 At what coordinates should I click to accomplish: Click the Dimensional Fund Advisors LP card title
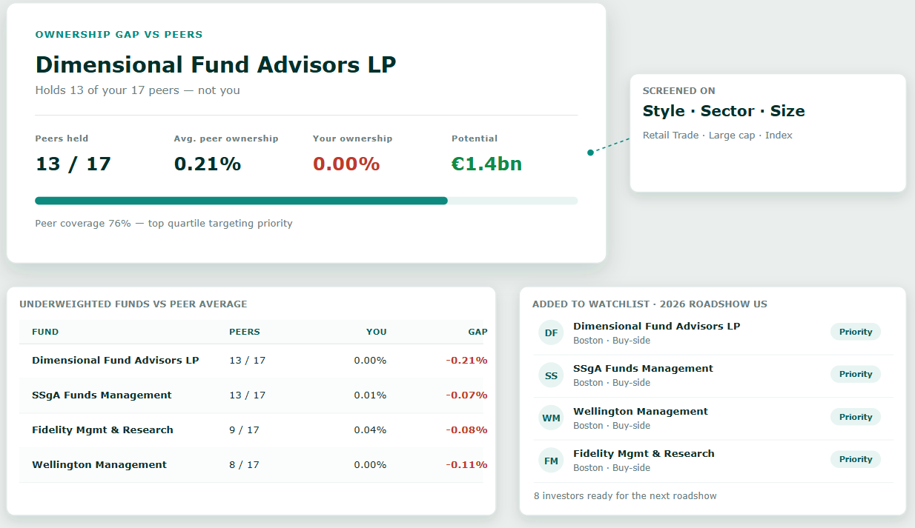click(x=216, y=64)
